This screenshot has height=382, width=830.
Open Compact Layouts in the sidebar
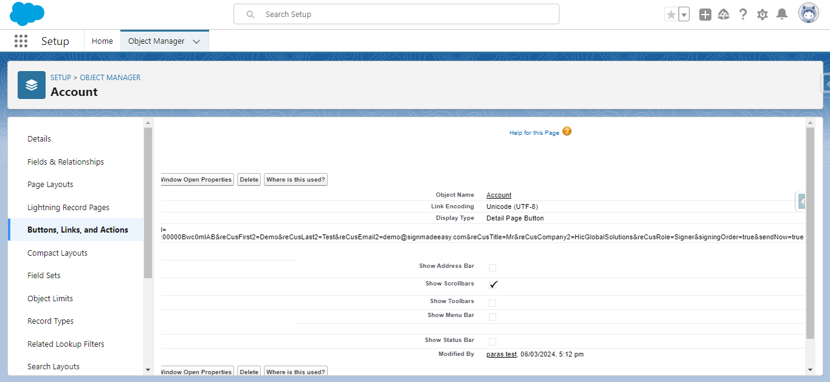(57, 253)
